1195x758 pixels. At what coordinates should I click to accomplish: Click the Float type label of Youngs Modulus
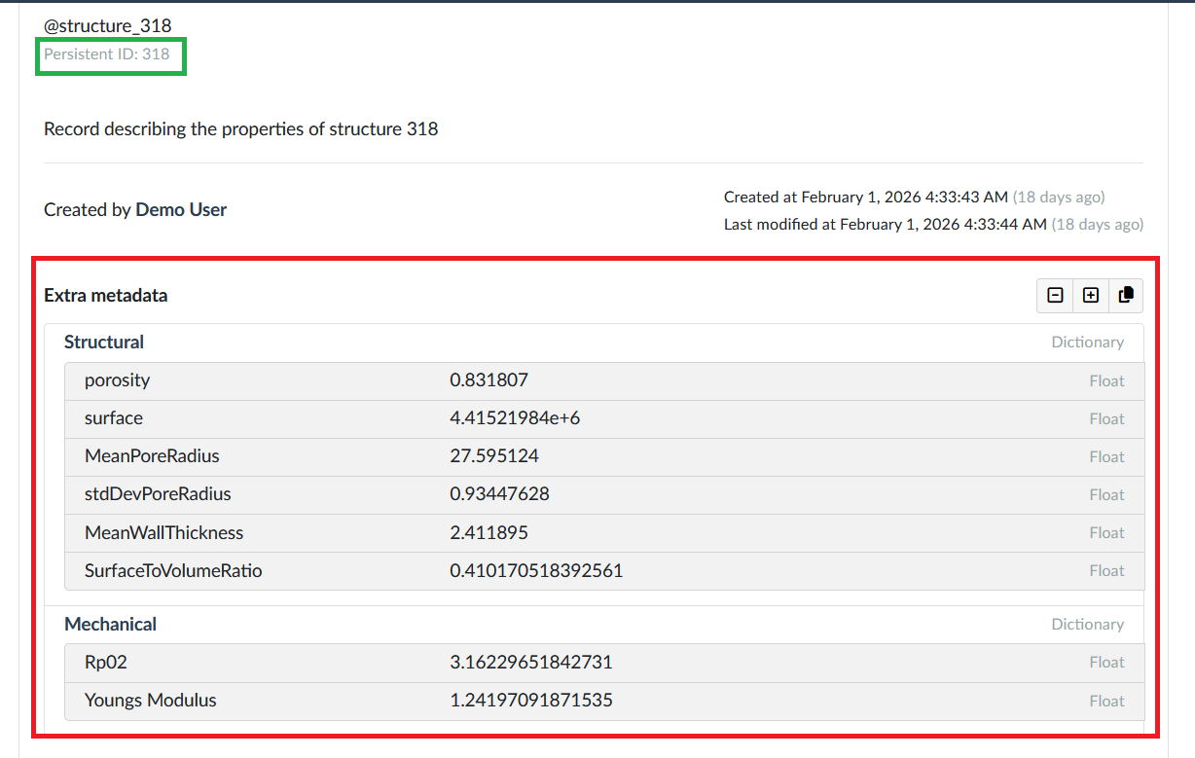click(x=1107, y=702)
